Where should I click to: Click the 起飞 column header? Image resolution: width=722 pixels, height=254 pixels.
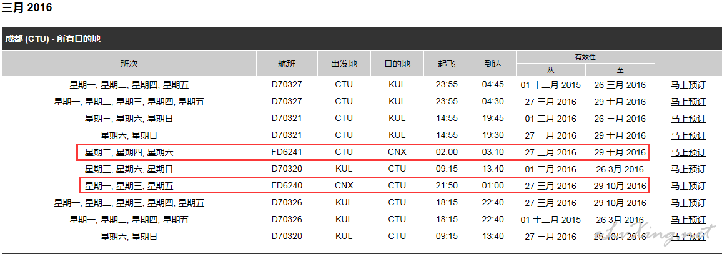(x=447, y=64)
